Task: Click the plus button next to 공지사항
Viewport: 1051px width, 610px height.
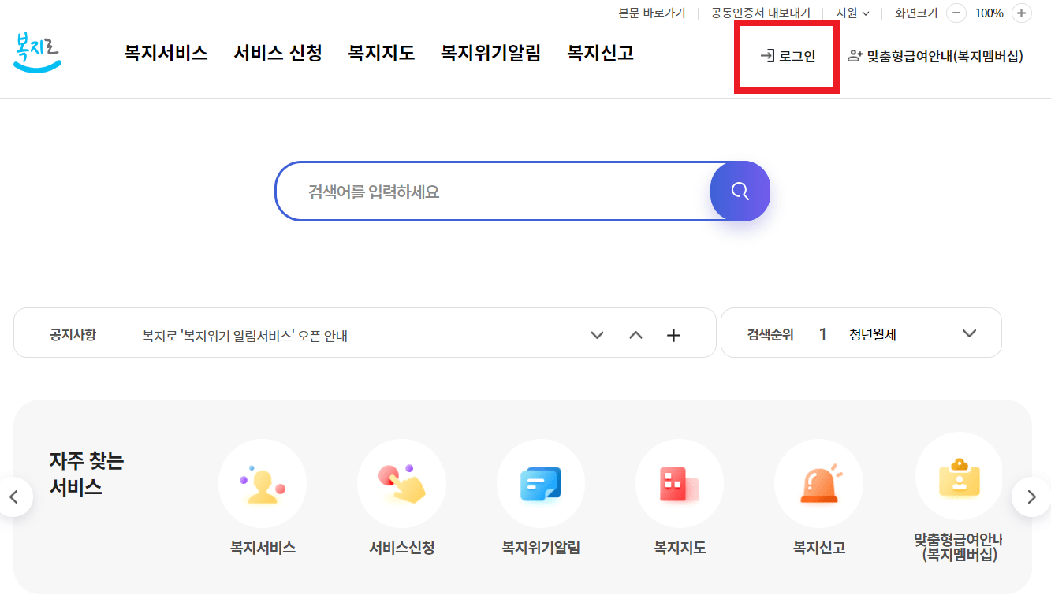Action: (674, 334)
